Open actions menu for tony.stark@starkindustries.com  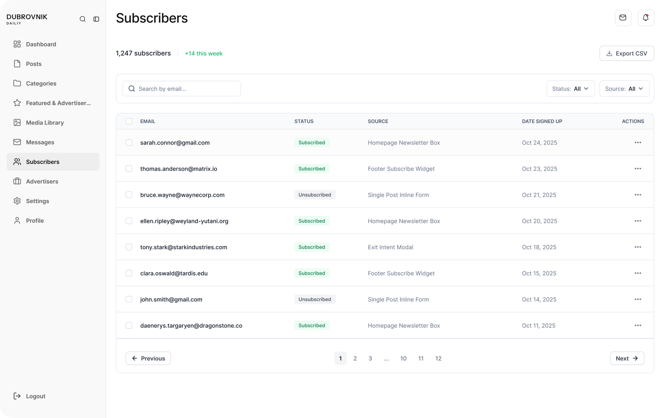[638, 247]
